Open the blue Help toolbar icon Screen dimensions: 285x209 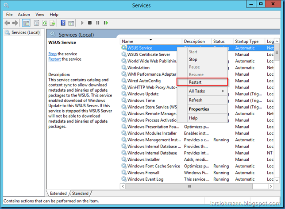pyautogui.click(x=63, y=23)
